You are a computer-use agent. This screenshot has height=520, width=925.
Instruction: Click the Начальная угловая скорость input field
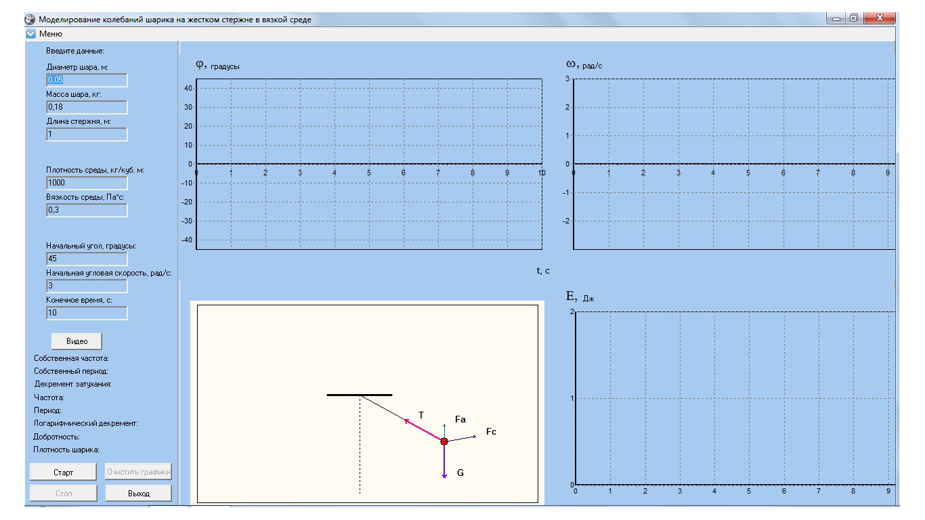tap(87, 286)
